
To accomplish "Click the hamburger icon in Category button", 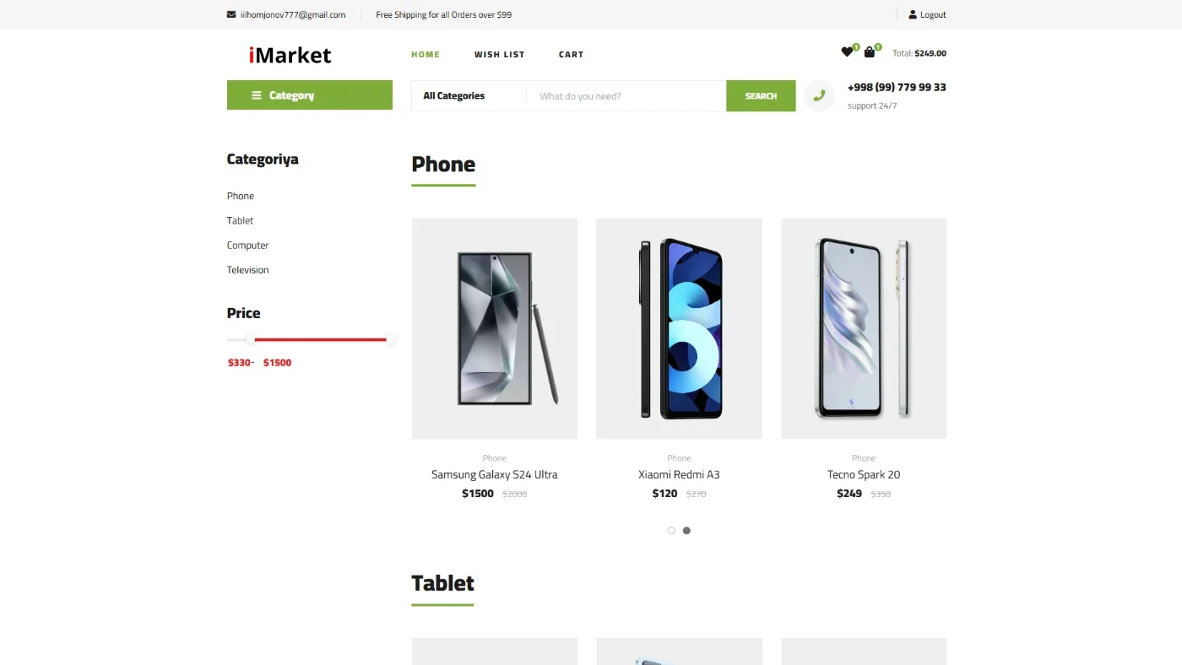I will [257, 95].
